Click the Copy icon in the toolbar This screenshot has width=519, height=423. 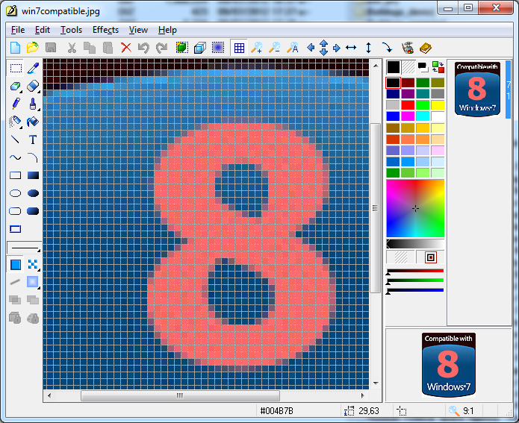coord(90,48)
